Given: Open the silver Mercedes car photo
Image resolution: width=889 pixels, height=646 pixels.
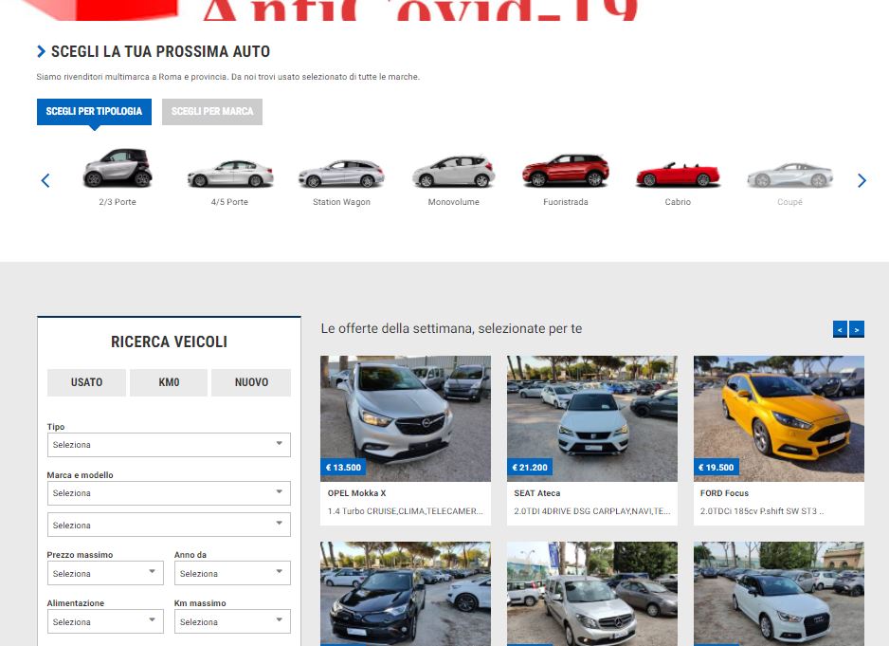Looking at the screenshot, I should coord(592,594).
